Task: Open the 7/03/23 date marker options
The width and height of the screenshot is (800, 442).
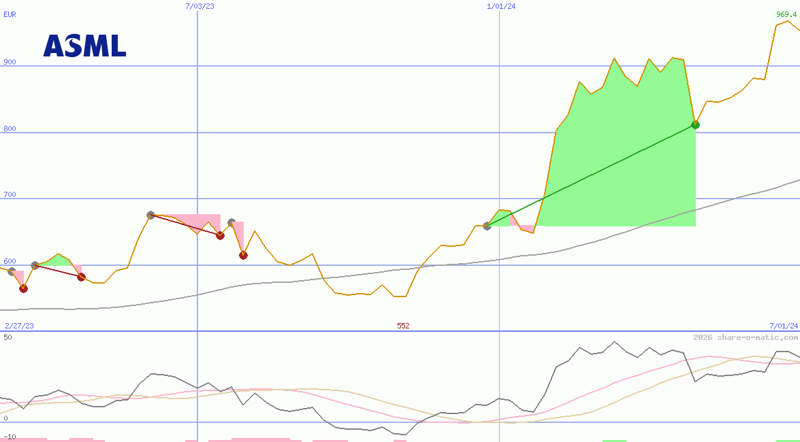Action: coord(198,7)
